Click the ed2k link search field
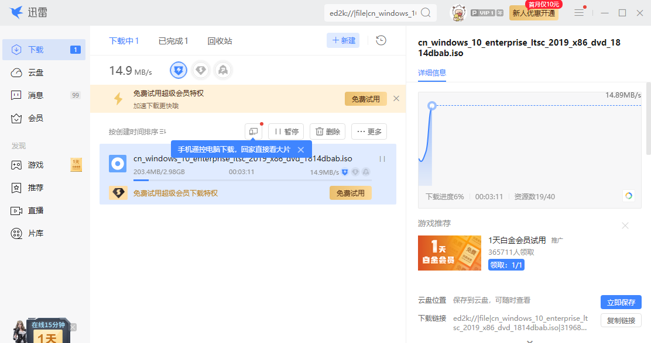The height and width of the screenshot is (343, 651). pos(372,13)
